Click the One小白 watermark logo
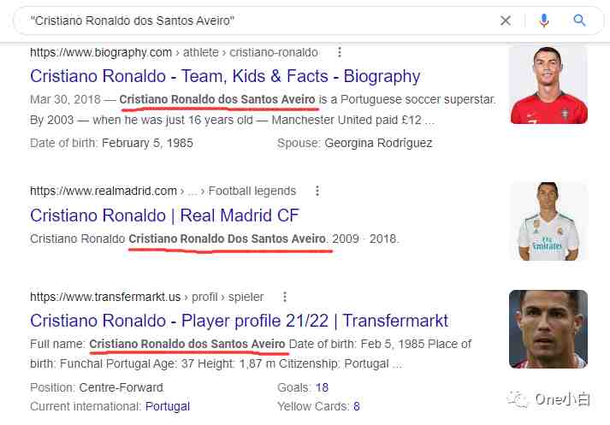Screen dimensions: 610x425 549,399
